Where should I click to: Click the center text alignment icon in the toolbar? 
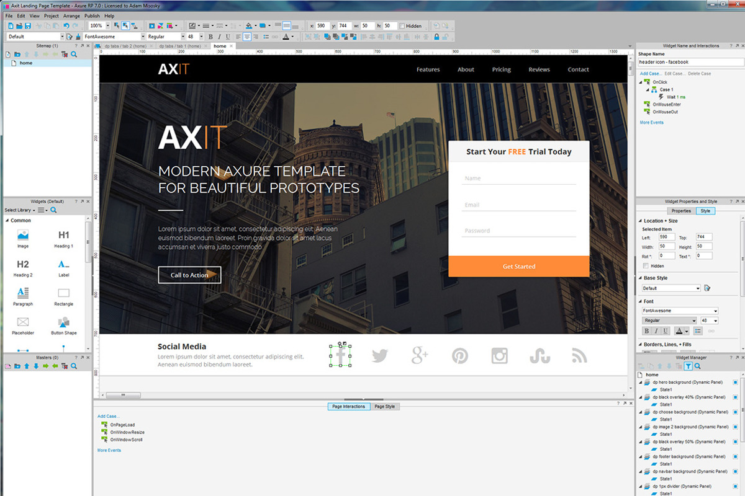point(247,37)
